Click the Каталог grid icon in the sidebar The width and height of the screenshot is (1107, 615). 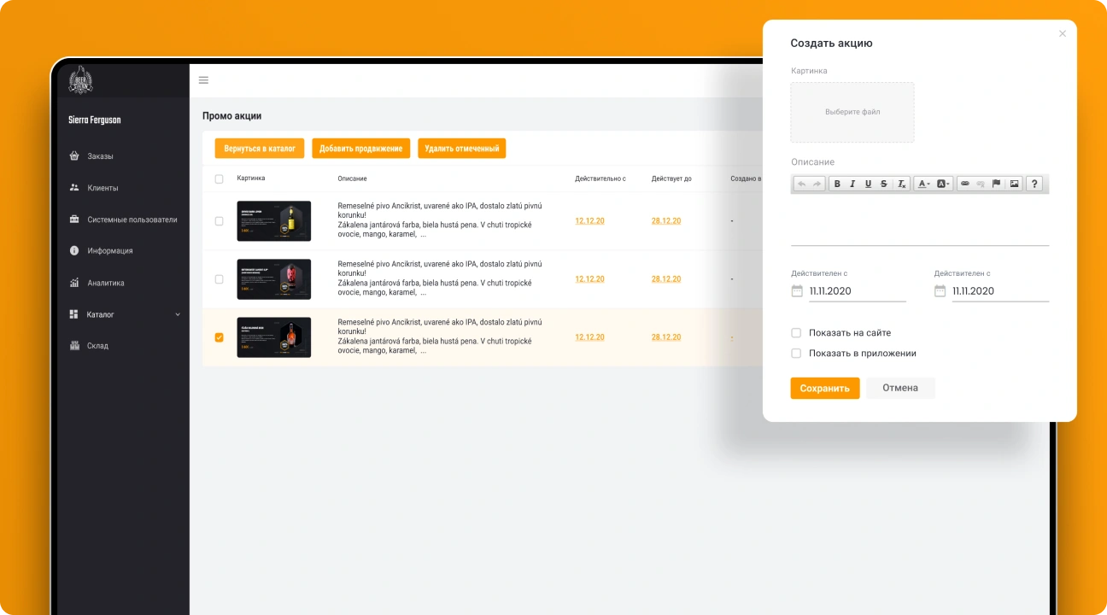pos(73,314)
